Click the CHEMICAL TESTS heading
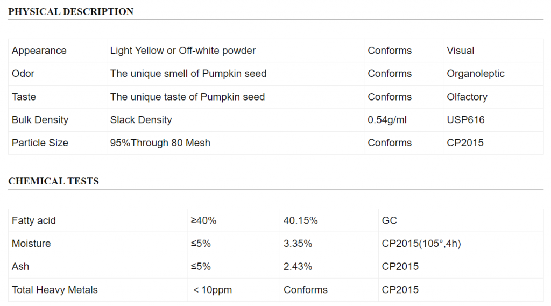551x306 pixels. tap(53, 181)
